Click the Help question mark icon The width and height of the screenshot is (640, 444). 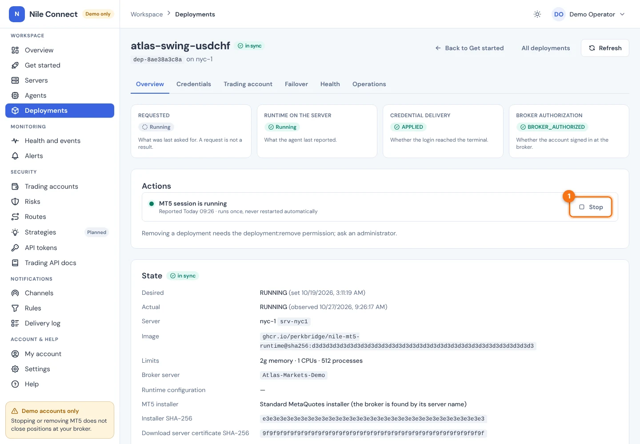click(x=15, y=384)
